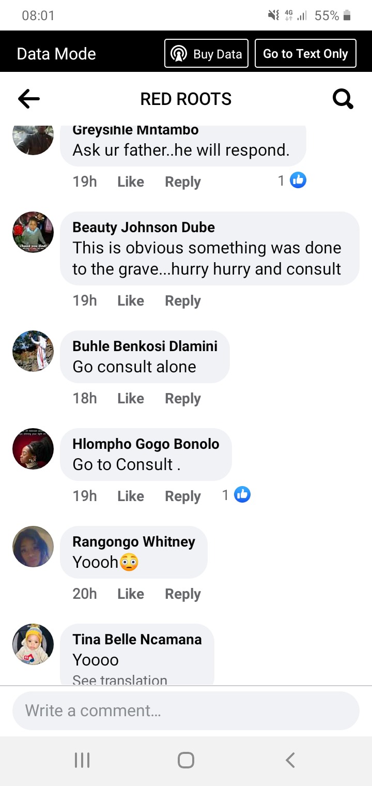Like Rangongo Whitney's Yoooh comment
This screenshot has width=372, height=786.
[x=131, y=594]
